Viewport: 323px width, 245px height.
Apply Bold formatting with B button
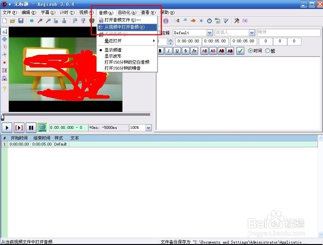[160, 51]
